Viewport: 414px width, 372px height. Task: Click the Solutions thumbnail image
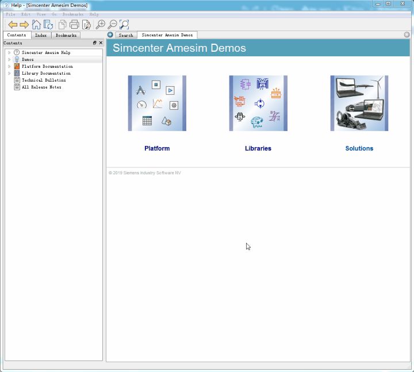[359, 103]
